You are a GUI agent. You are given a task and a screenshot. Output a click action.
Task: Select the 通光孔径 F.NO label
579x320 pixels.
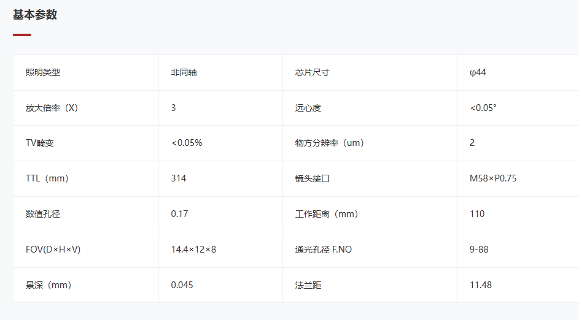pos(324,250)
